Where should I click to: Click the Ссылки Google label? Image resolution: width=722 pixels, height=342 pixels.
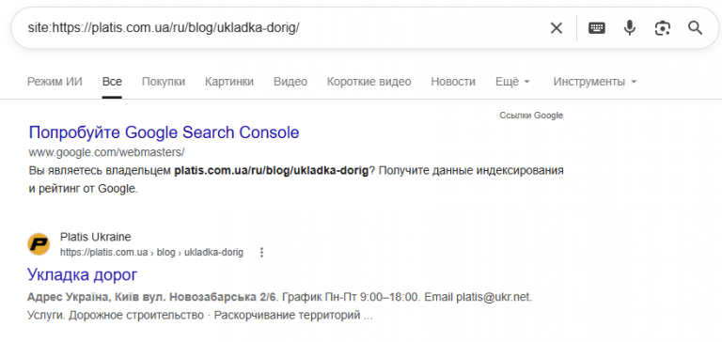tap(531, 116)
